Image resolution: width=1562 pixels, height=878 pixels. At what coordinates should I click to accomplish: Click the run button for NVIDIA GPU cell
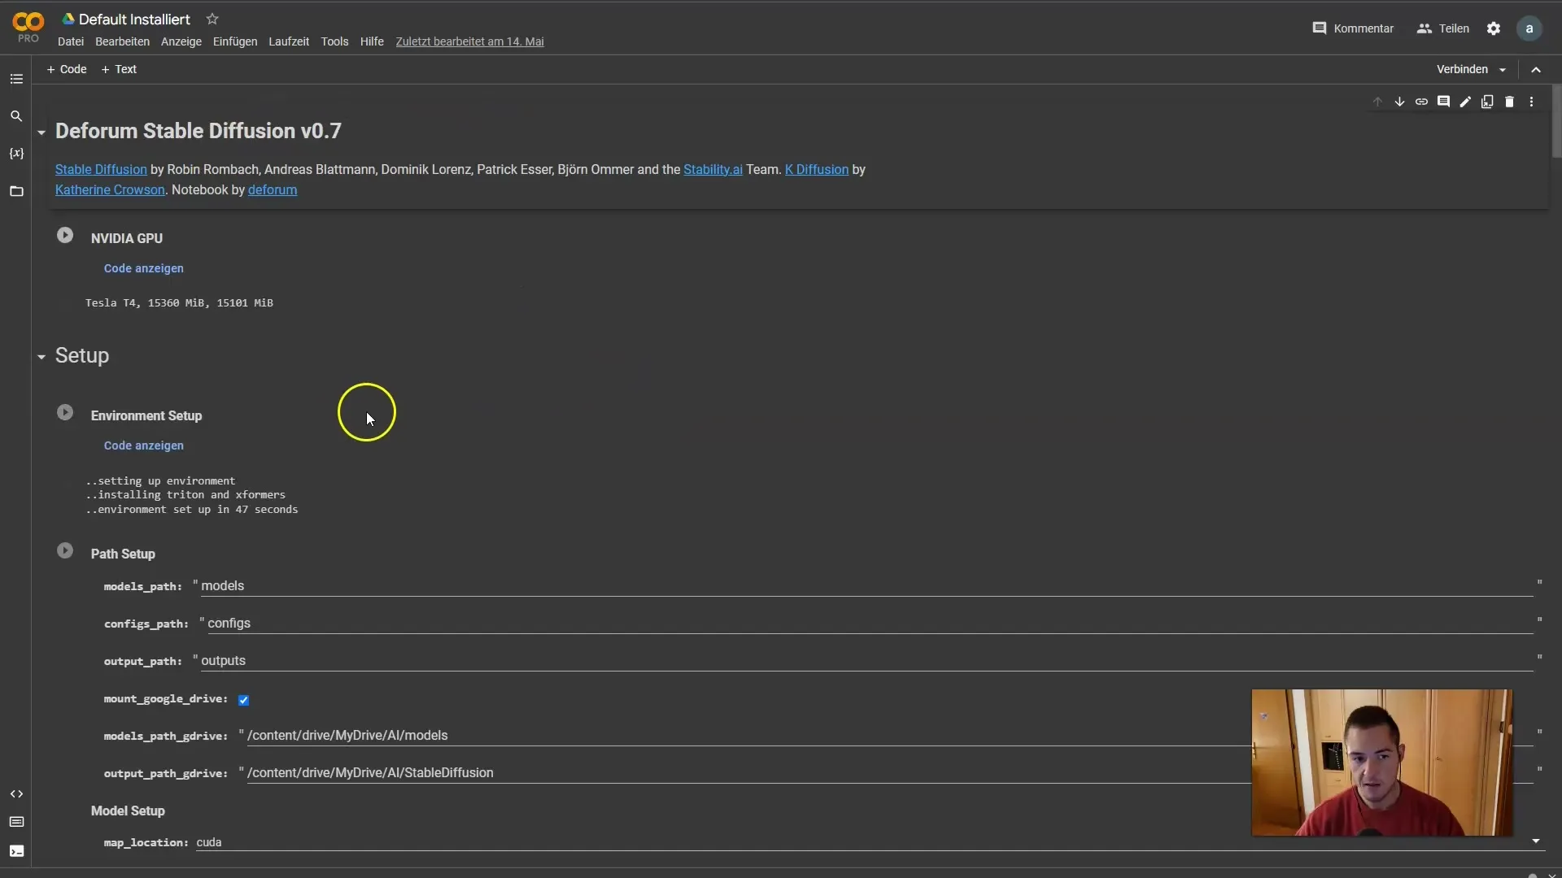(x=64, y=235)
